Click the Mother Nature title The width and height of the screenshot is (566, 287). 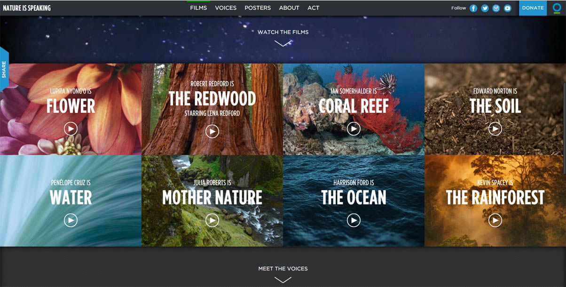pos(212,198)
